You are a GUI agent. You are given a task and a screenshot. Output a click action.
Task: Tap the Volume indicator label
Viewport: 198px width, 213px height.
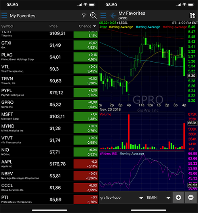click(105, 114)
